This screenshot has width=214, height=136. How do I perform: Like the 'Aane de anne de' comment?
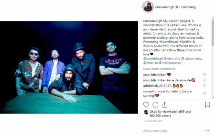[204, 80]
